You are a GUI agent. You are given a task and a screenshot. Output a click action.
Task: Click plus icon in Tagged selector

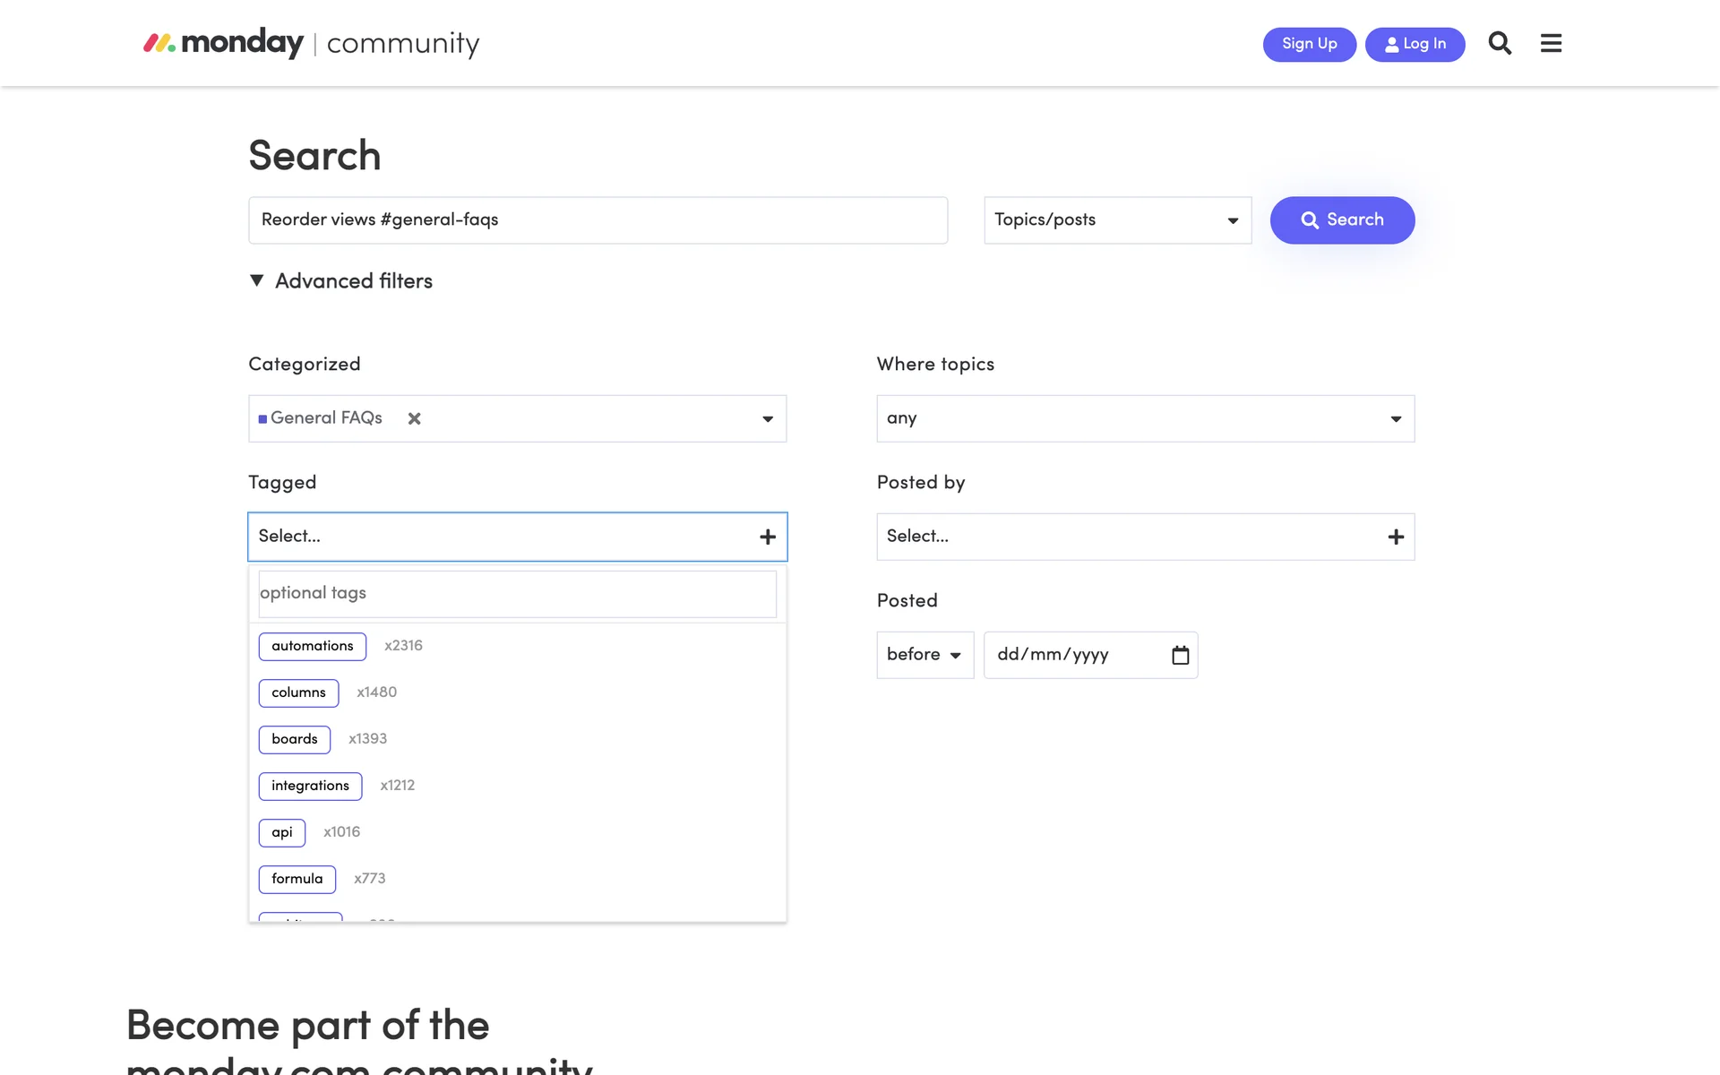(768, 537)
